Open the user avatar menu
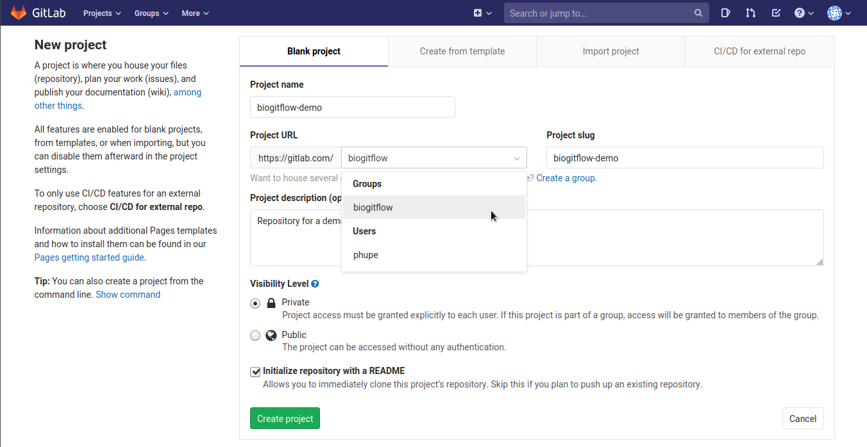867x447 pixels. coord(839,13)
